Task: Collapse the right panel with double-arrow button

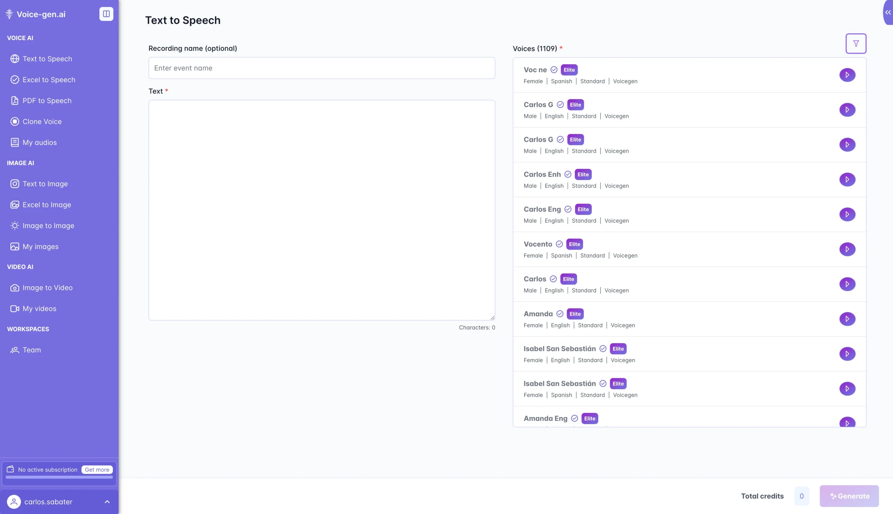Action: tap(887, 12)
